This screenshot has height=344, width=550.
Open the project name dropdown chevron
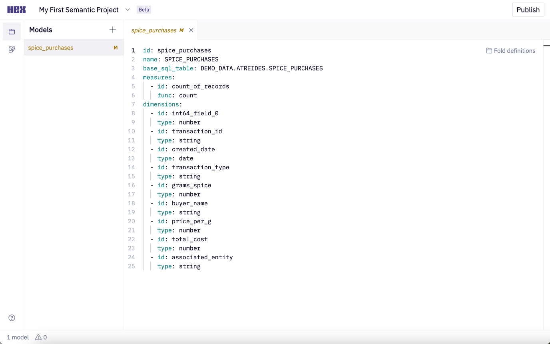coord(128,10)
